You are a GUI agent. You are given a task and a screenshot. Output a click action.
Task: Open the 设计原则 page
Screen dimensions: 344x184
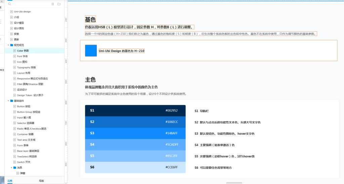click(x=19, y=28)
